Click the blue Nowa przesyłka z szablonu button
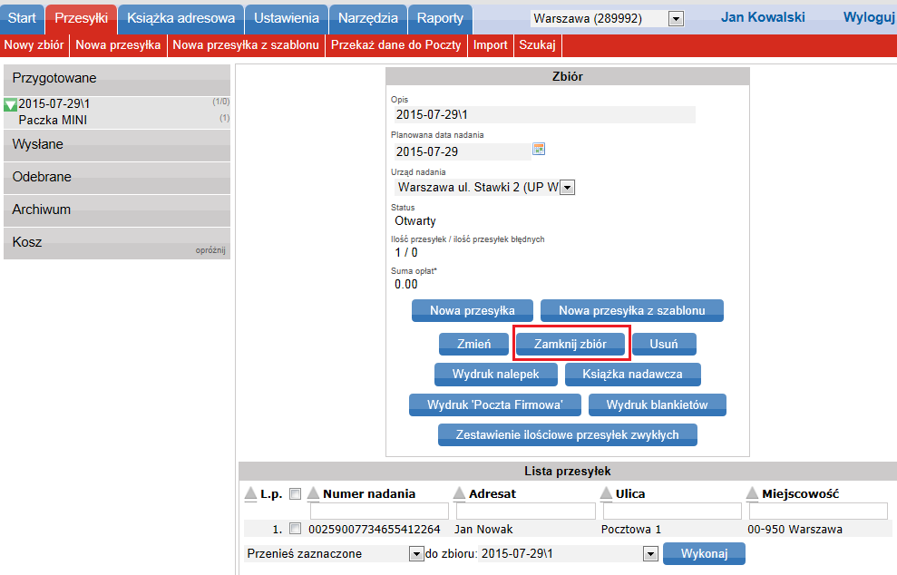The height and width of the screenshot is (575, 897). (x=631, y=311)
